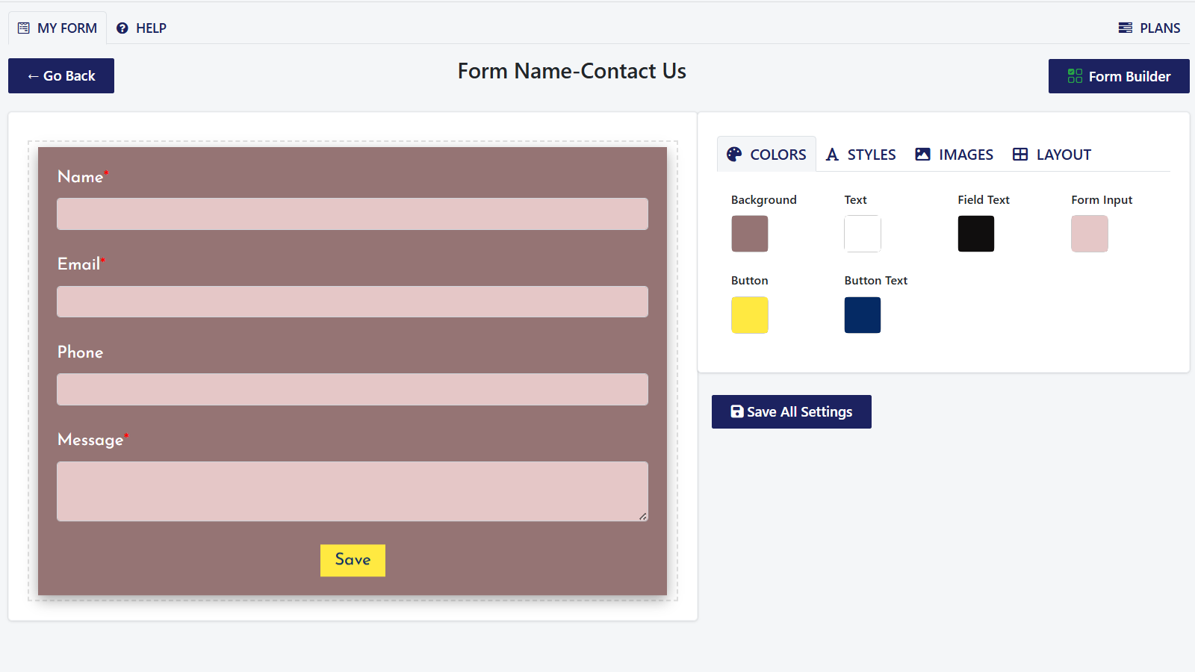Viewport: 1195px width, 672px height.
Task: Open the Background color swatch
Action: coord(749,234)
